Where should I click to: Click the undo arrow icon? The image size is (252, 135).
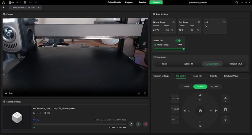coord(30,3)
